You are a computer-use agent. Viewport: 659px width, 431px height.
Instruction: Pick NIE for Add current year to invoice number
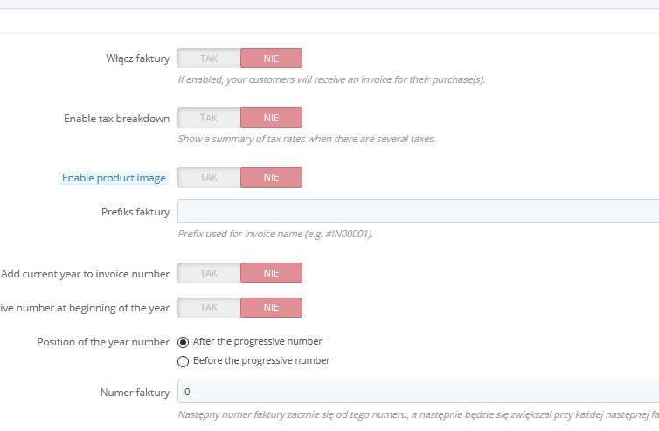pyautogui.click(x=271, y=273)
